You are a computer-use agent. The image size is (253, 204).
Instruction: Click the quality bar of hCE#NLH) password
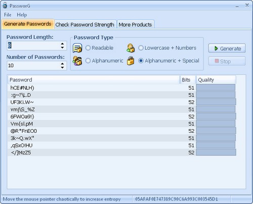(x=216, y=88)
